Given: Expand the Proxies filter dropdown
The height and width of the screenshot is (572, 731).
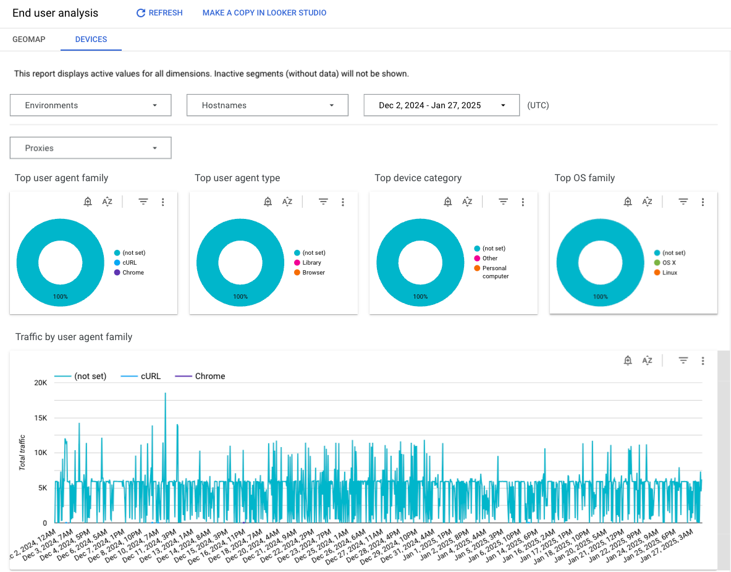Looking at the screenshot, I should 90,148.
